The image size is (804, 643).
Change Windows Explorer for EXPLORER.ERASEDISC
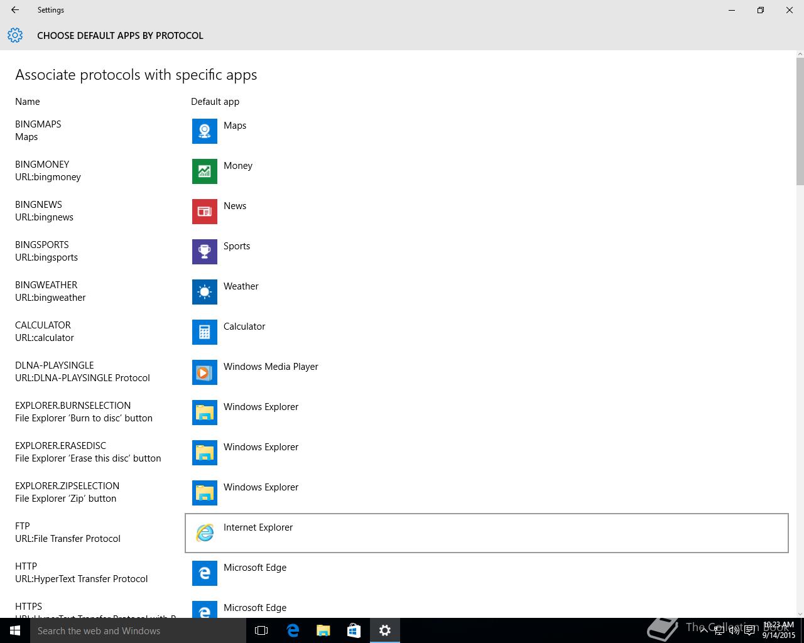tap(261, 452)
